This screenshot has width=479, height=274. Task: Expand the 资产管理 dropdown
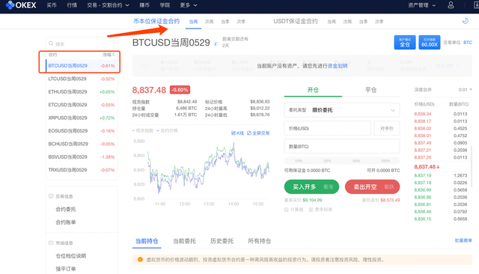[421, 5]
